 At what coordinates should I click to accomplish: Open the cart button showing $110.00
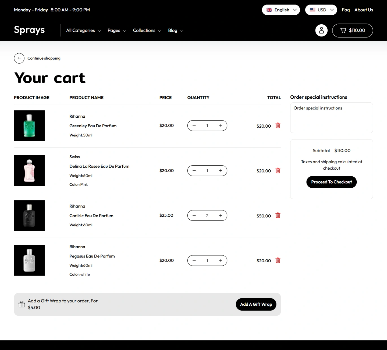coord(353,30)
